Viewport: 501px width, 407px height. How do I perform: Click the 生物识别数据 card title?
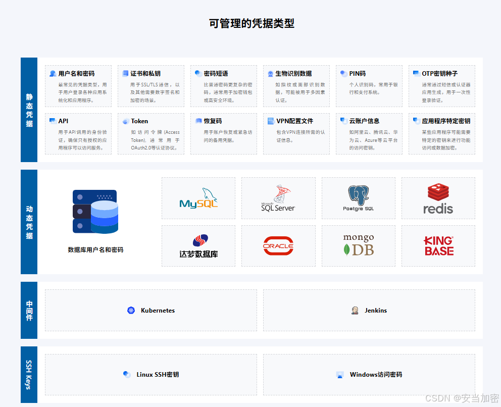tap(293, 74)
